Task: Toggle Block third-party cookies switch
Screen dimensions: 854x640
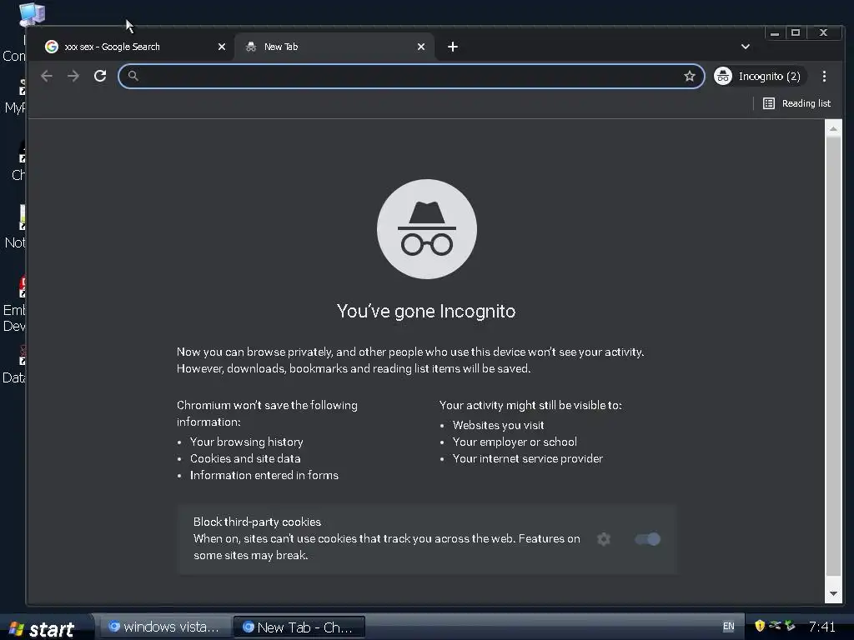Action: click(647, 539)
